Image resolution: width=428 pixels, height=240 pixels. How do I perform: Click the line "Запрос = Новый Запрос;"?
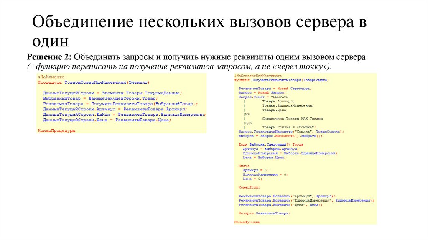262,93
